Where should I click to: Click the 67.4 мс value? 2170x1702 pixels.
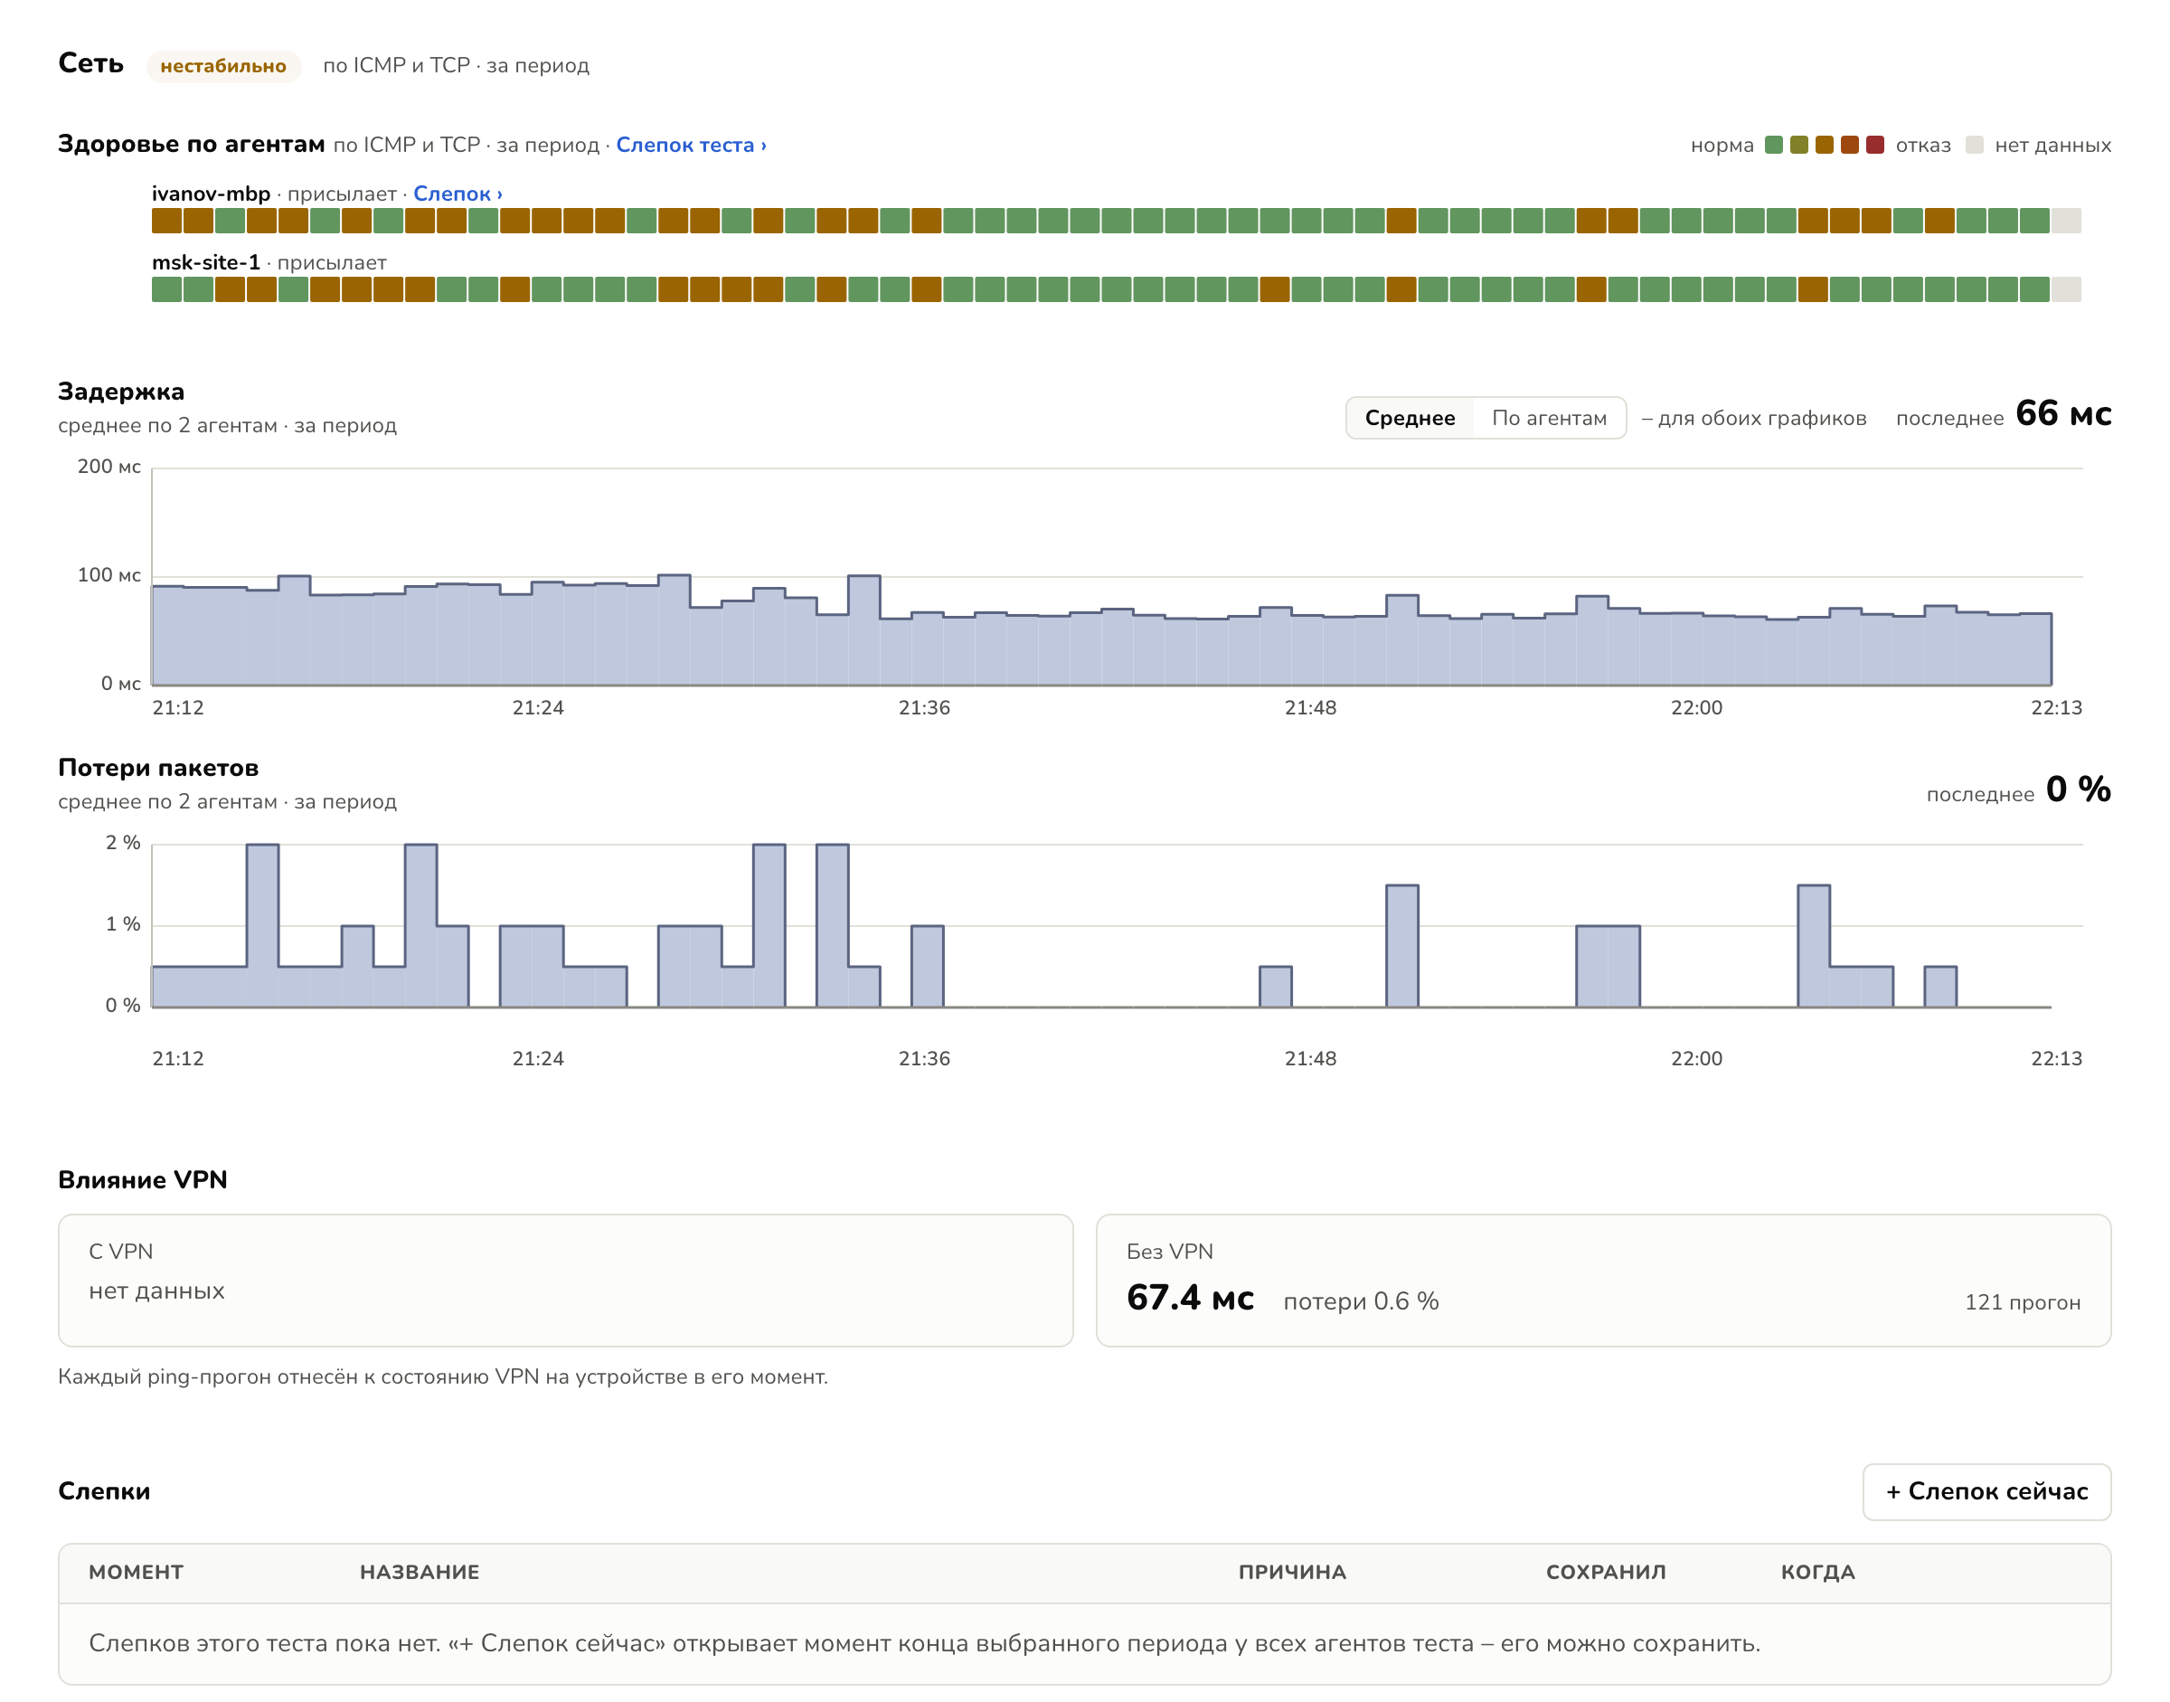tap(1190, 1299)
